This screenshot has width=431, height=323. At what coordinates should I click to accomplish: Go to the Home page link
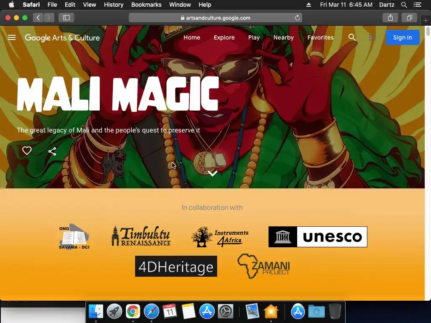[192, 37]
